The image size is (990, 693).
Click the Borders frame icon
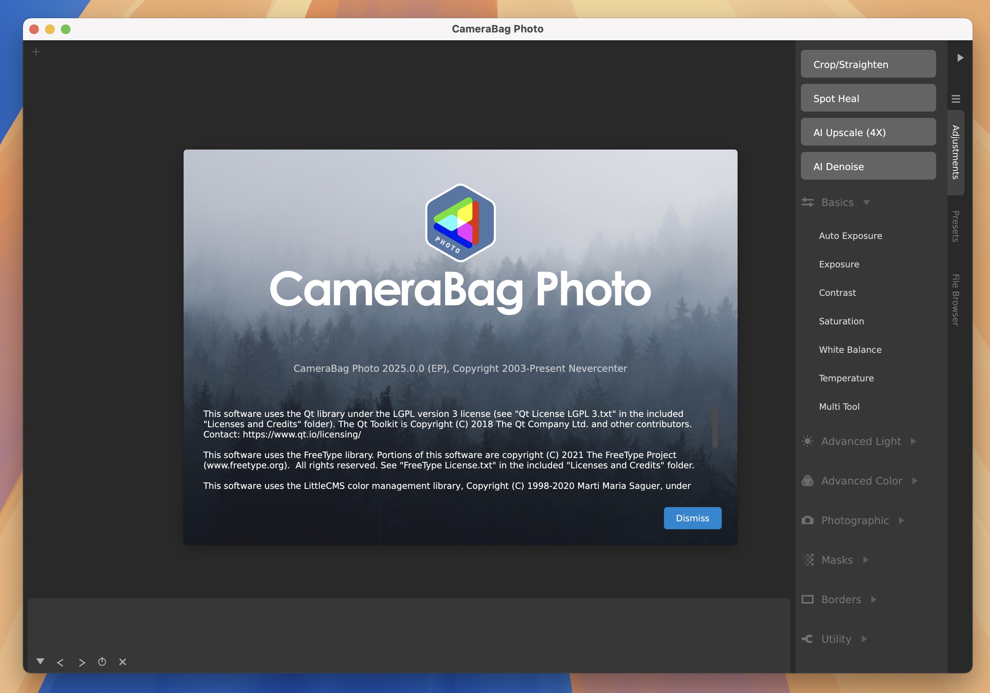pyautogui.click(x=807, y=600)
